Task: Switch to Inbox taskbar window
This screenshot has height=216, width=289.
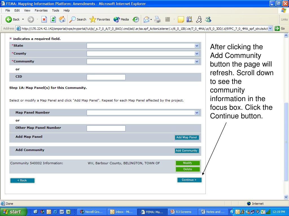Action: 122,212
